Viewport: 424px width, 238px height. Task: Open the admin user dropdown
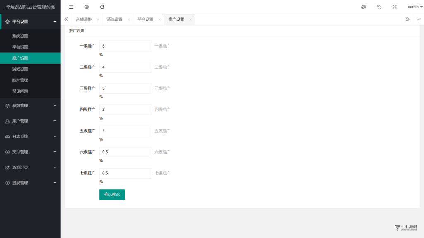pos(415,7)
